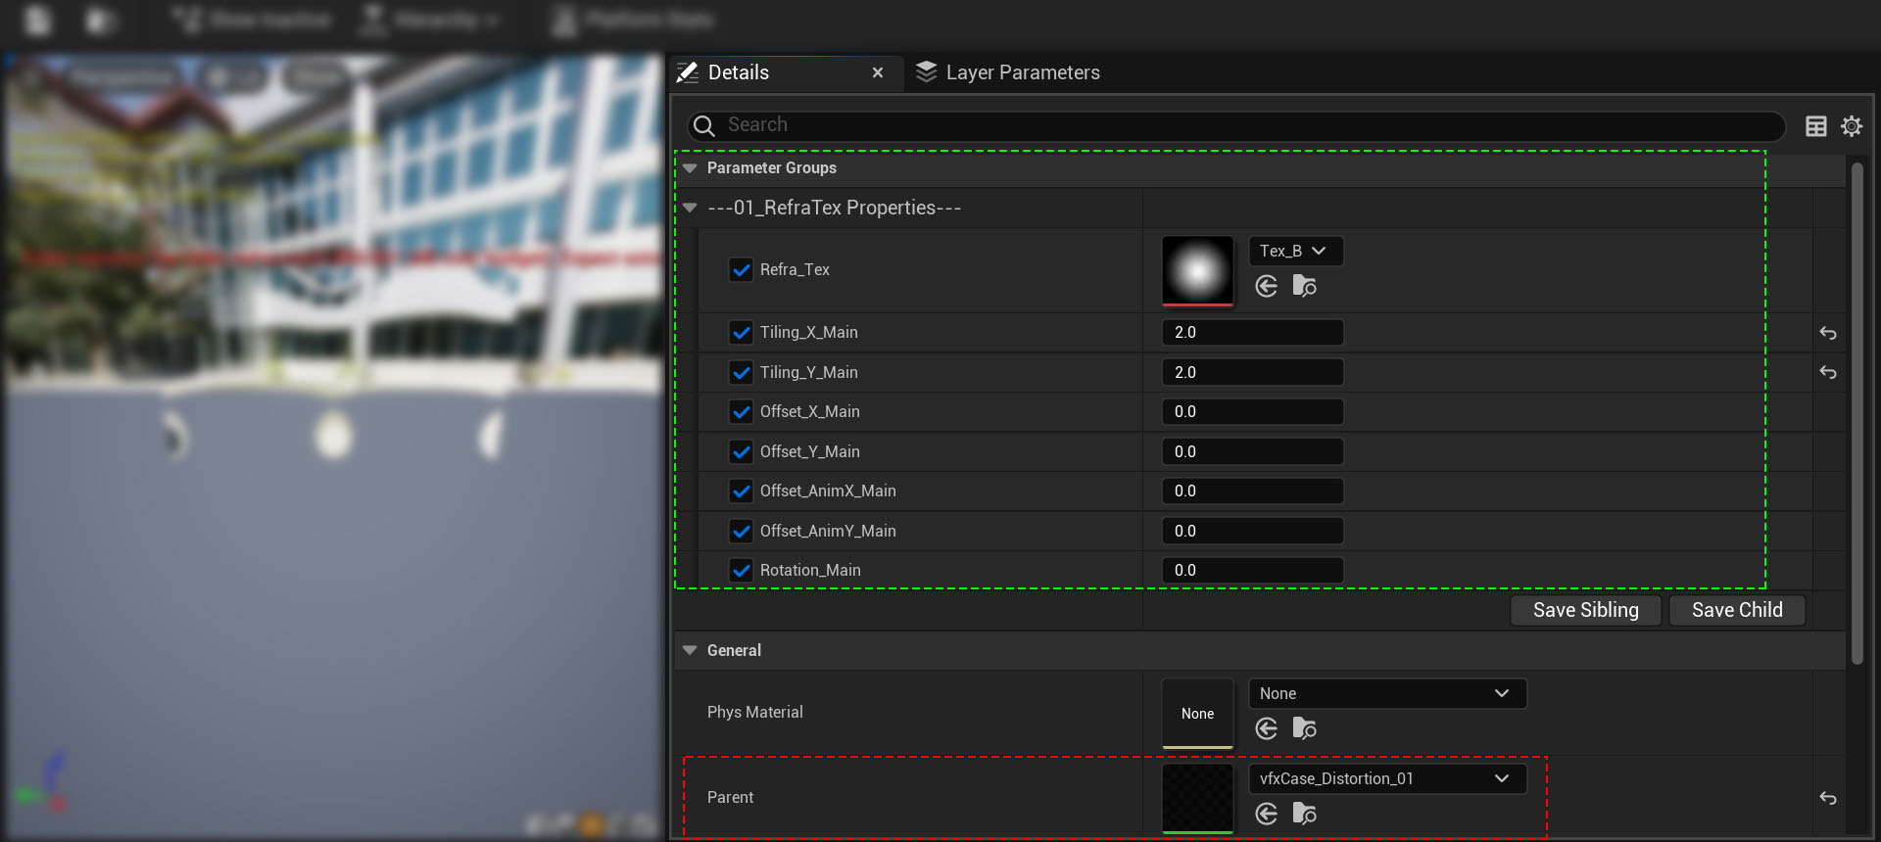The height and width of the screenshot is (842, 1881).
Task: Browse to Refra_Tex texture in Content Browser
Action: (x=1304, y=286)
